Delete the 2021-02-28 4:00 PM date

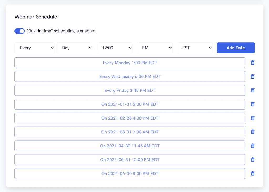click(252, 118)
